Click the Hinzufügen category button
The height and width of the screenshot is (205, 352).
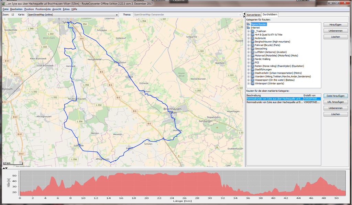335,25
